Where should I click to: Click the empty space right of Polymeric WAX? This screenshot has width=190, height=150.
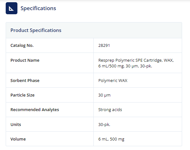[154, 81]
